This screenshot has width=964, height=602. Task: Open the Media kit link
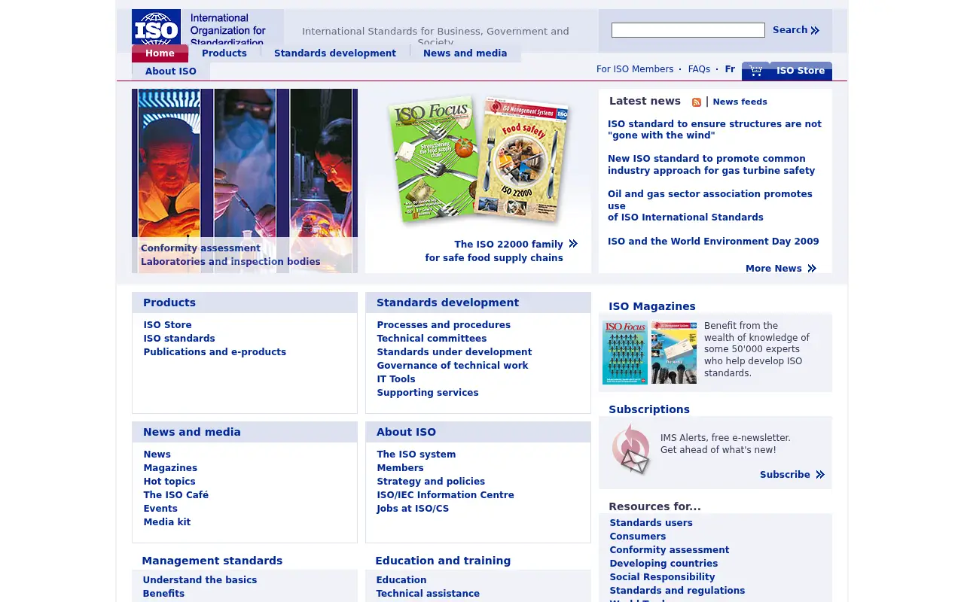point(167,522)
